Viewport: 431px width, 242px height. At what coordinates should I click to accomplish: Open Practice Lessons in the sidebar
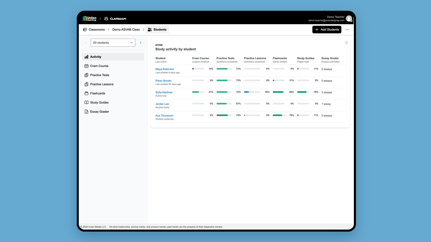[x=113, y=84]
